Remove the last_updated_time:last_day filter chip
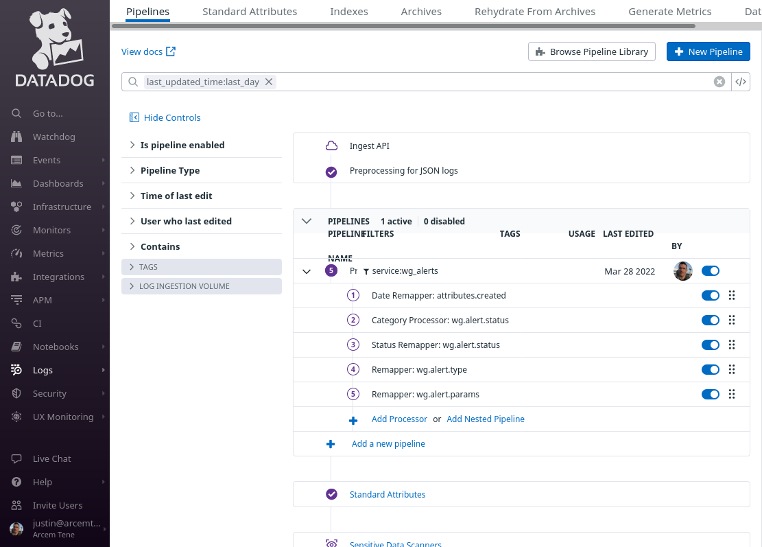 coord(269,82)
